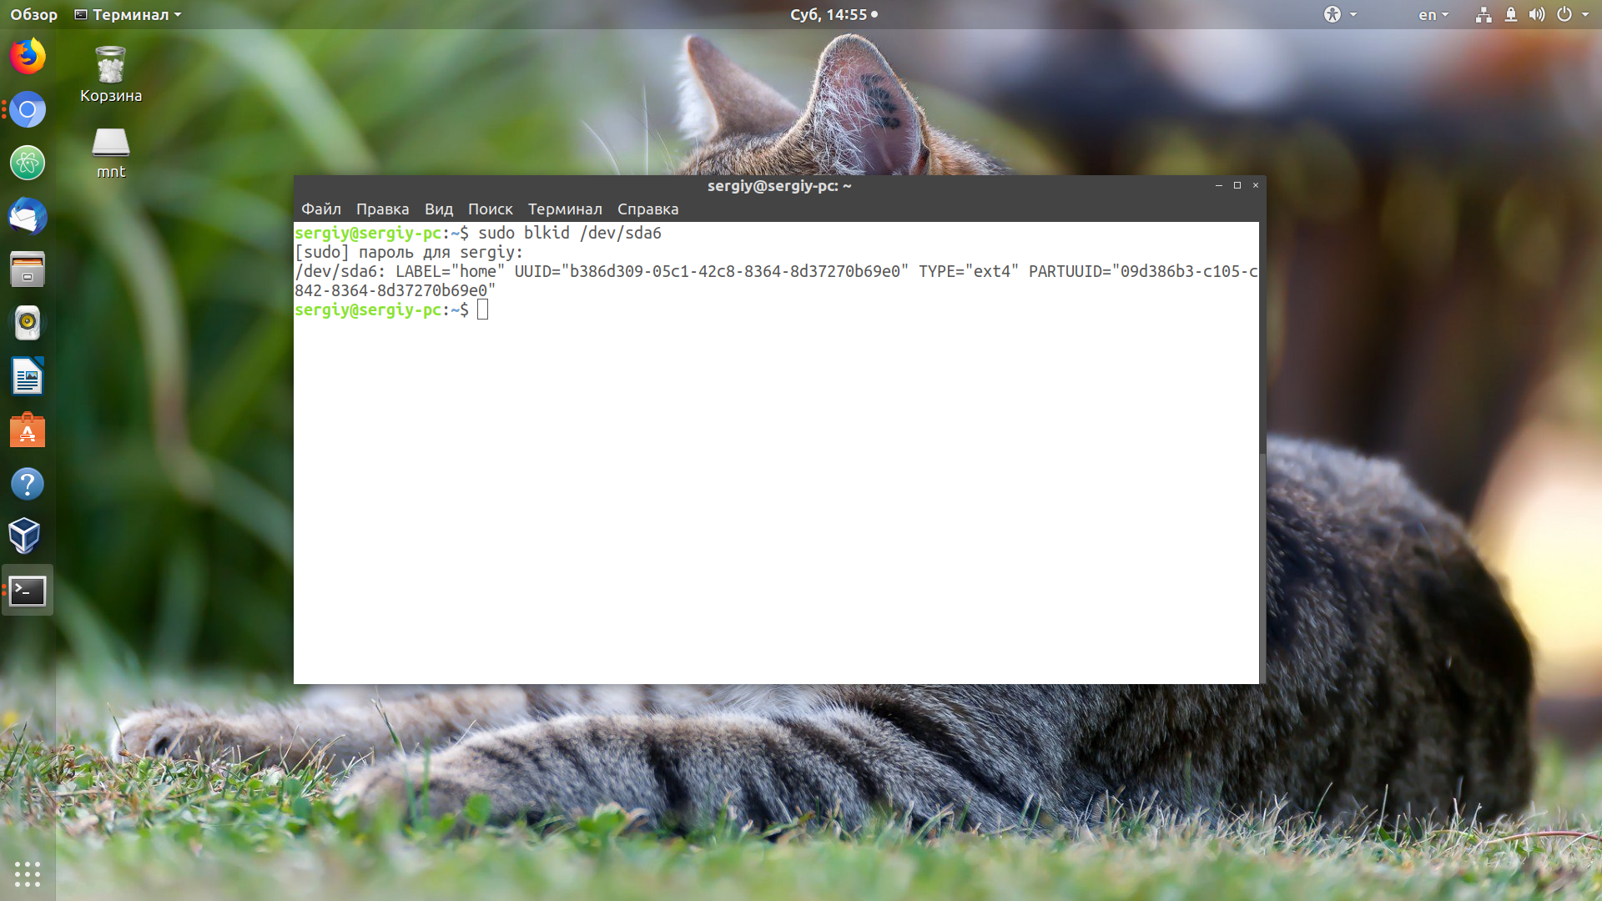Click the notification bell tray icon
The width and height of the screenshot is (1602, 901).
coord(1511,14)
